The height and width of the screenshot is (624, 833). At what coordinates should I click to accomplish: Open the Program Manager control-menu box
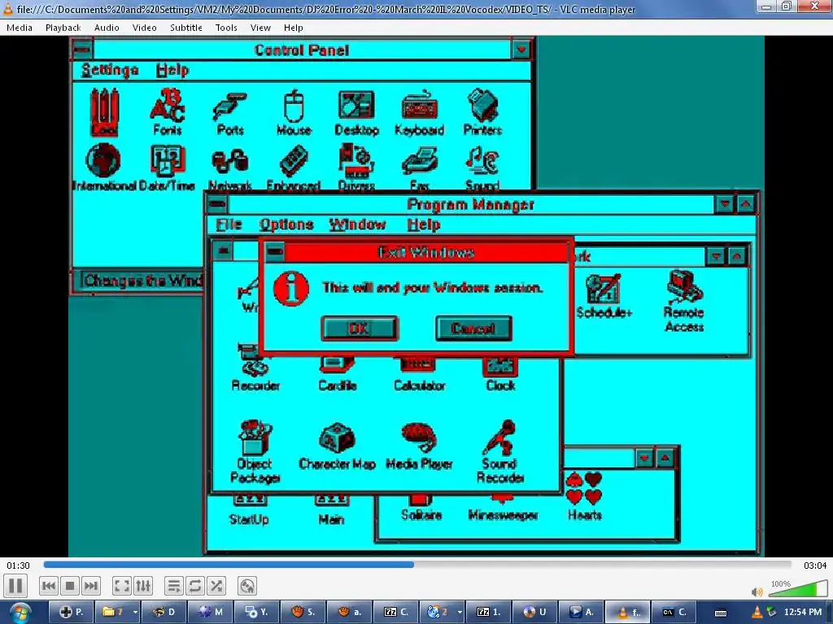pyautogui.click(x=216, y=204)
